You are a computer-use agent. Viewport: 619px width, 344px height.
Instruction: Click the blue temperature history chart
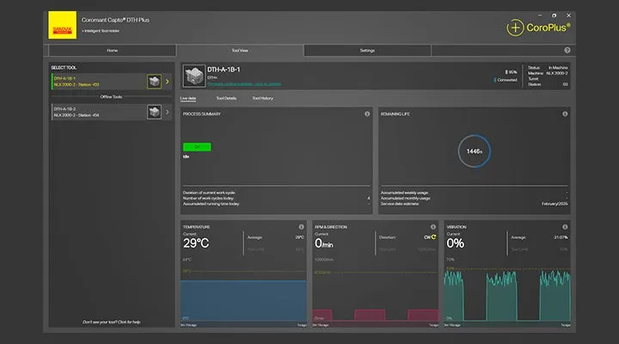(243, 300)
